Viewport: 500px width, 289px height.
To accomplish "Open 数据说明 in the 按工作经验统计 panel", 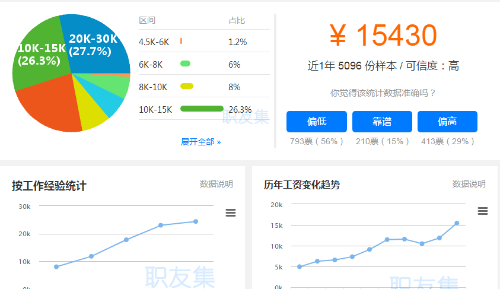I will click(x=216, y=184).
